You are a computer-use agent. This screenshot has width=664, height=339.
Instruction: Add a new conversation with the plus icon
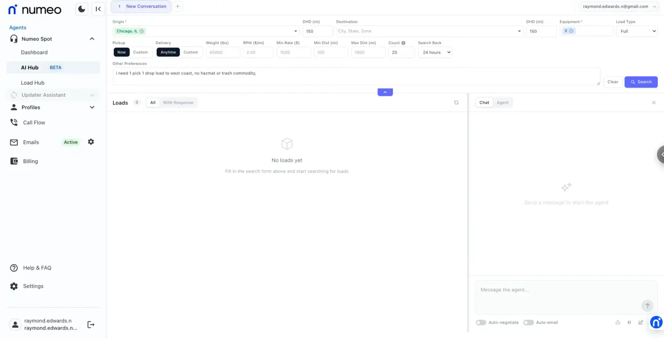178,7
